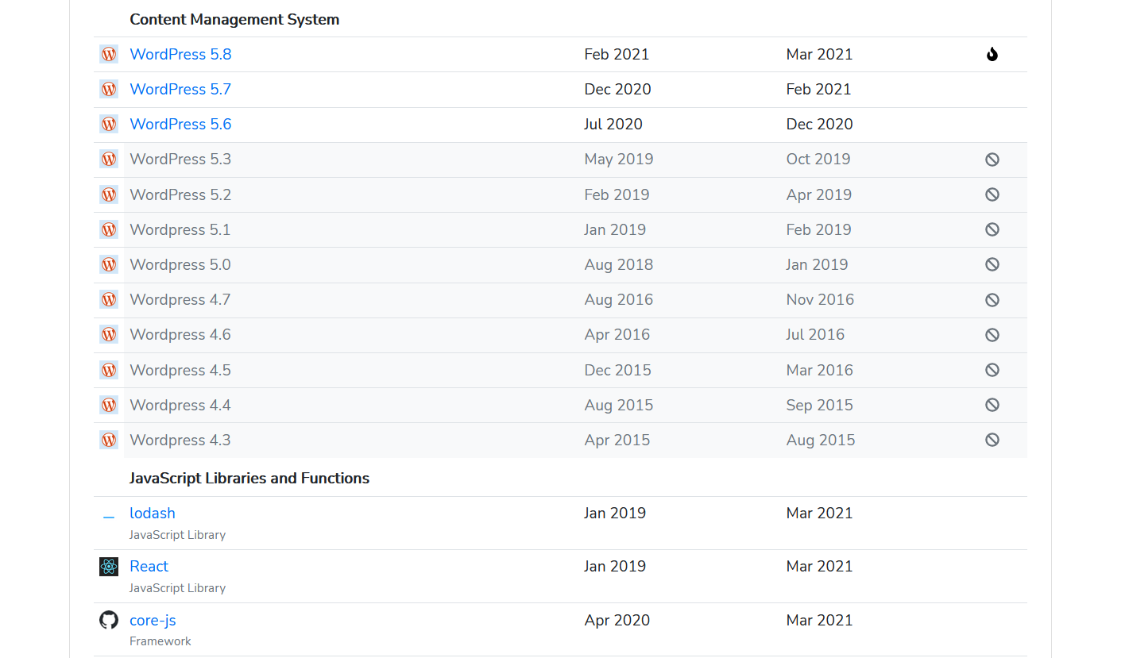Screen dimensions: 1129x658
Task: Click the WordPress logo icon beside Wordpress 5.1
Action: [109, 229]
